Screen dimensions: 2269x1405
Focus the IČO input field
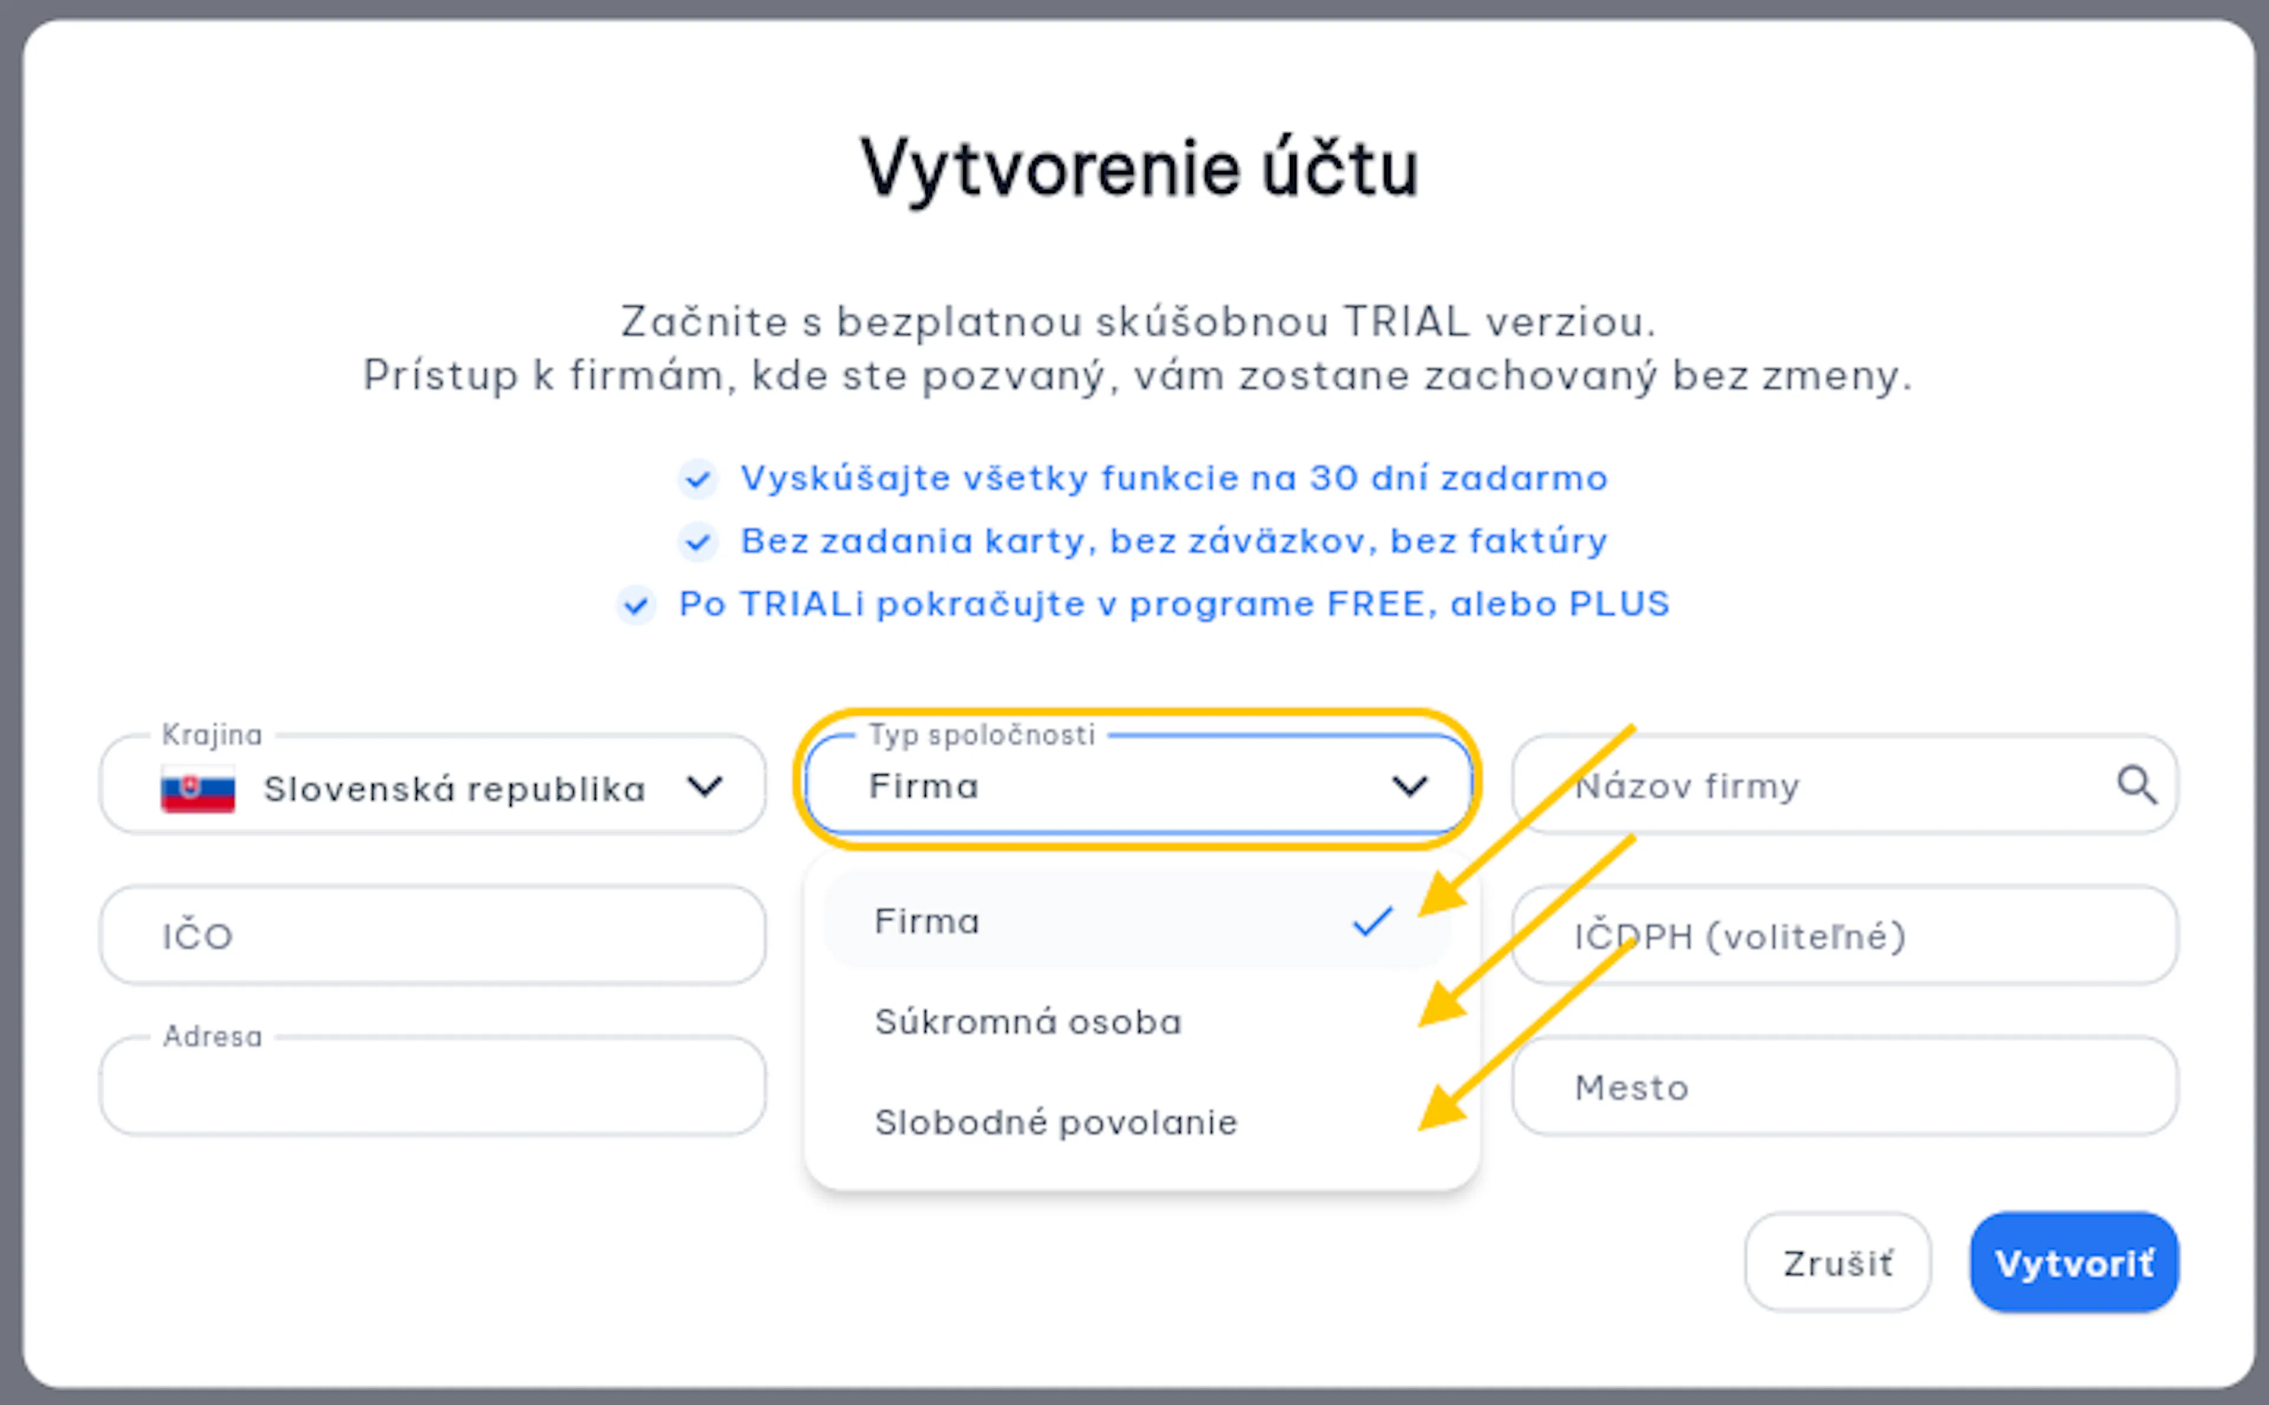(x=433, y=936)
